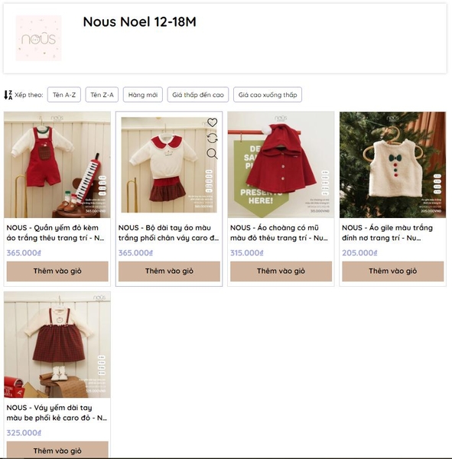
Task: Sort by Giá cao xuống thấp
Action: (268, 95)
